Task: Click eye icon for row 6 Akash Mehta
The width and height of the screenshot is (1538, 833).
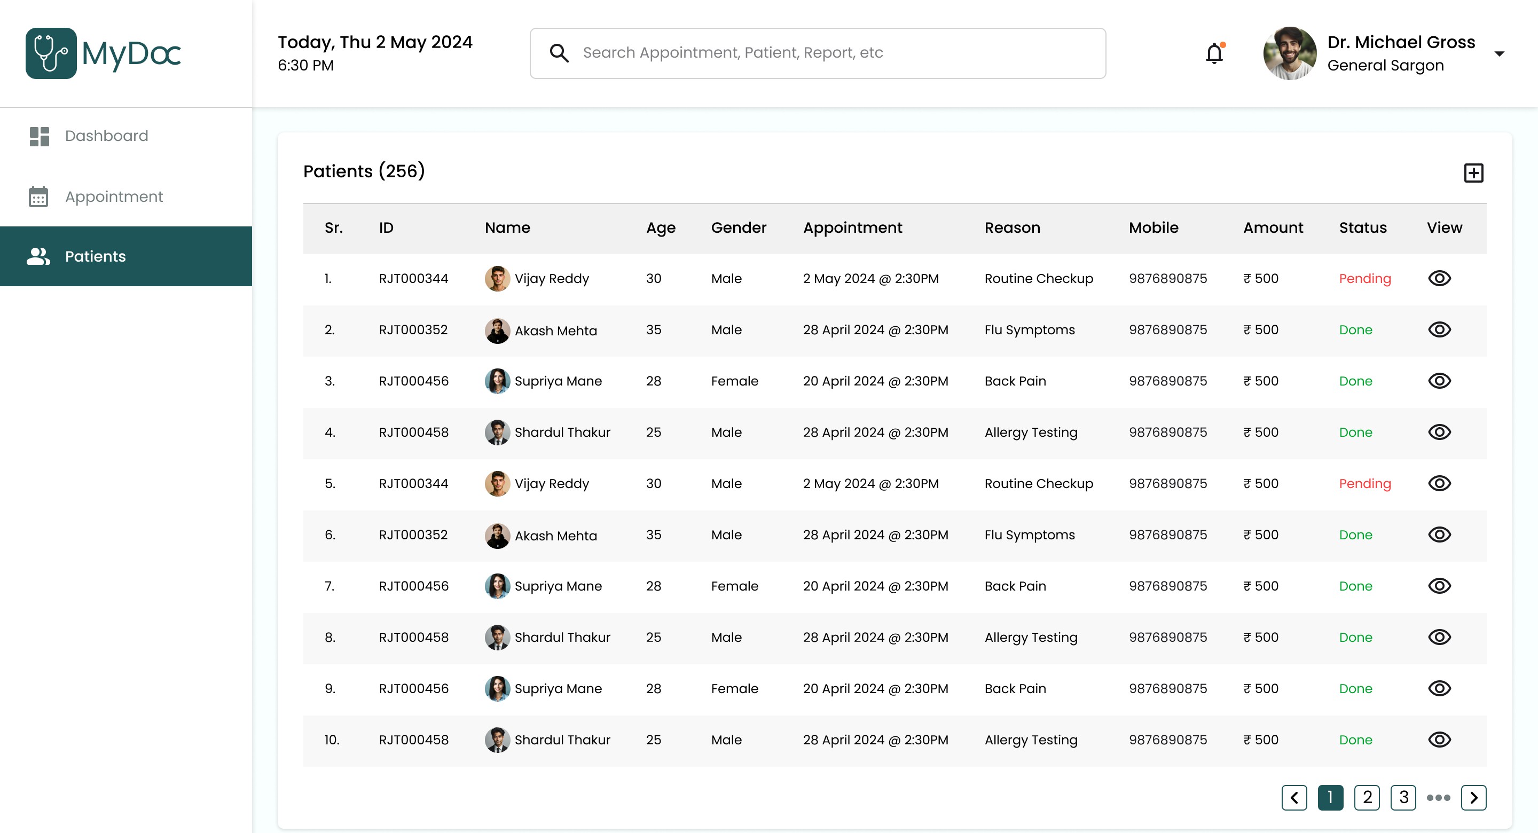Action: point(1439,535)
